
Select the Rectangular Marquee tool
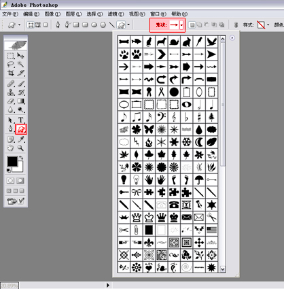(10, 56)
